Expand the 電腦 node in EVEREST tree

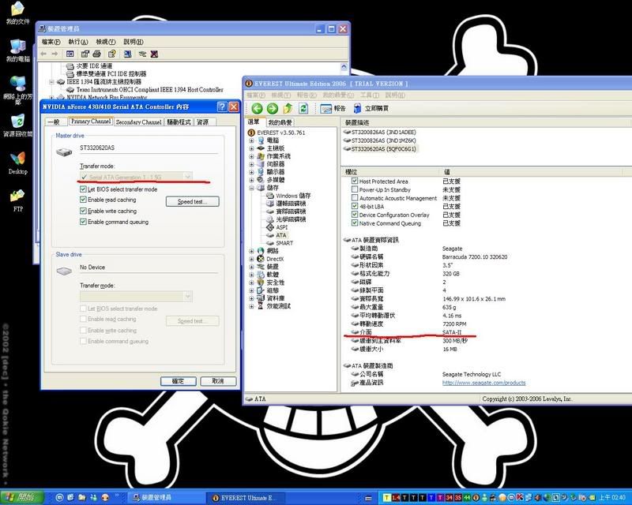click(251, 140)
